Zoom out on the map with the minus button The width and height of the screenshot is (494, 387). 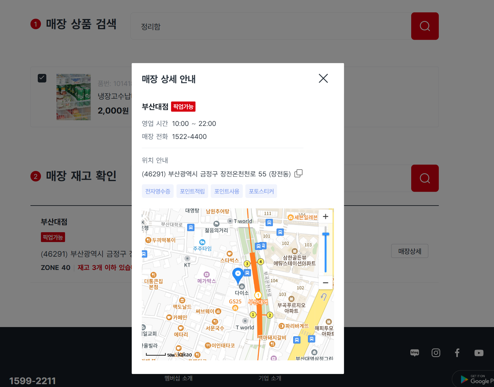click(325, 283)
